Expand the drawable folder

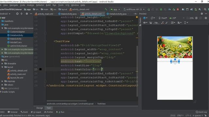pyautogui.click(x=2, y=64)
